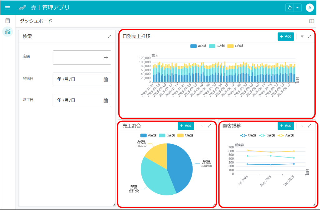Open filter icon in 日別売上推移 panel

coord(302,36)
